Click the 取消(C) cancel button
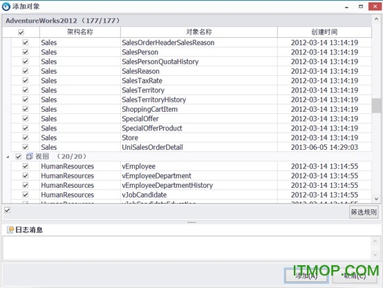The width and height of the screenshot is (383, 288). click(x=355, y=276)
